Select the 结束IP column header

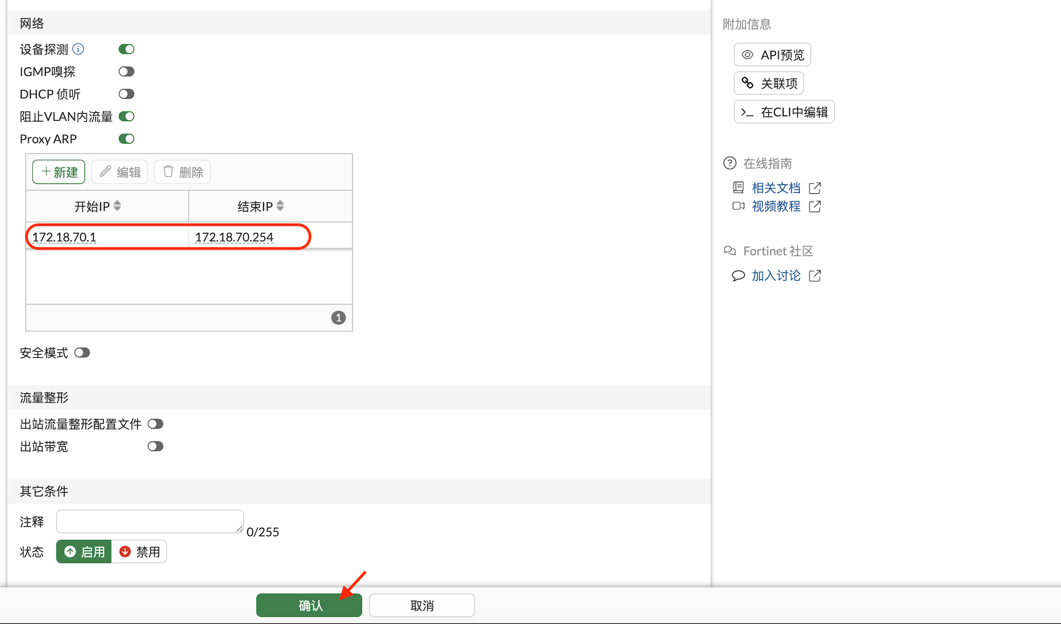pos(270,207)
